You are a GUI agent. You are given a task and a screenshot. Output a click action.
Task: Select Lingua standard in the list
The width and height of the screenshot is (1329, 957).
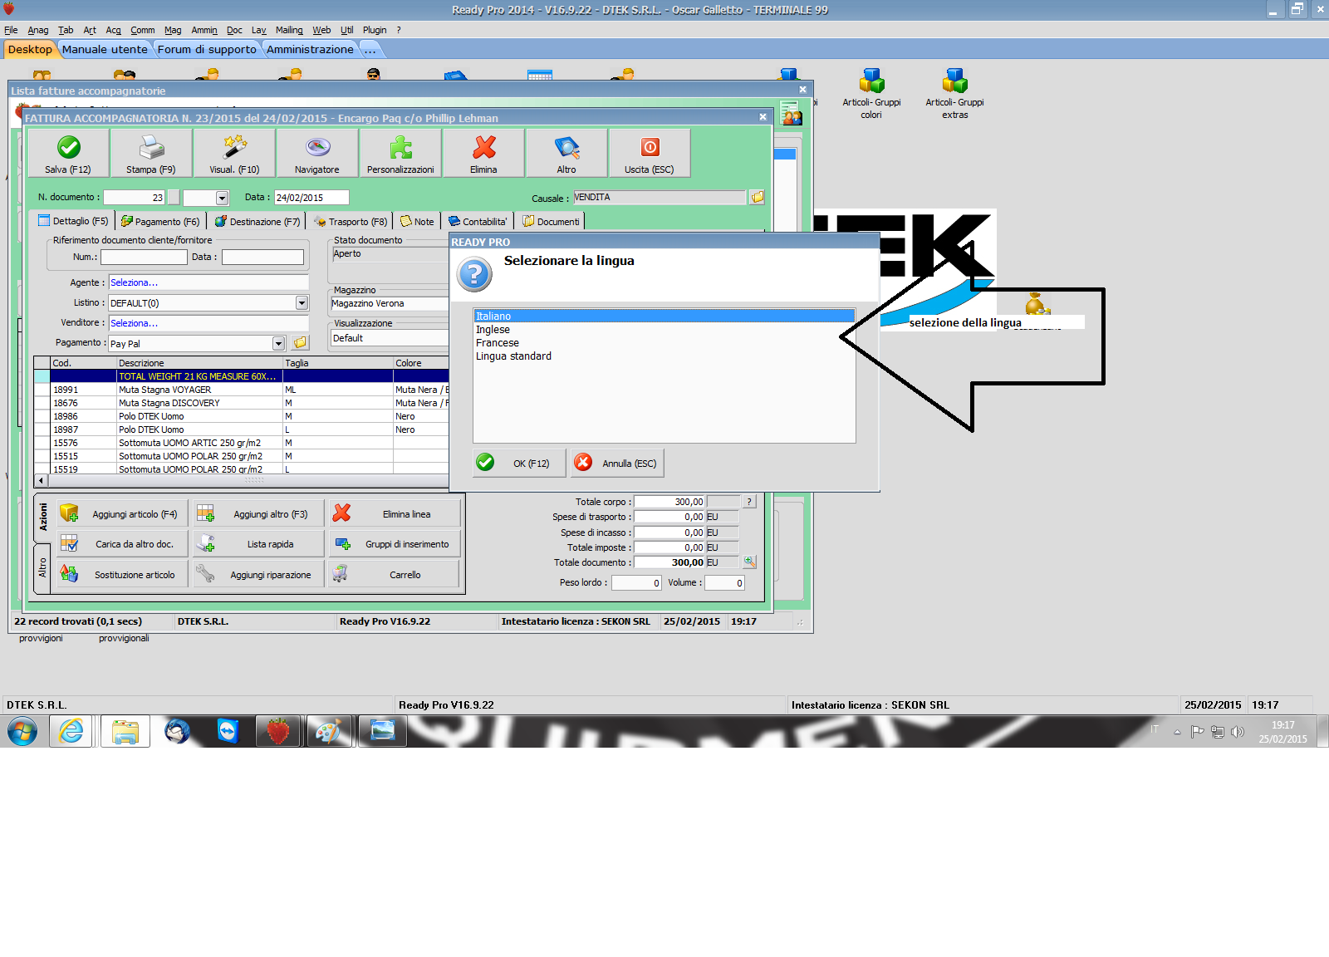(x=664, y=356)
